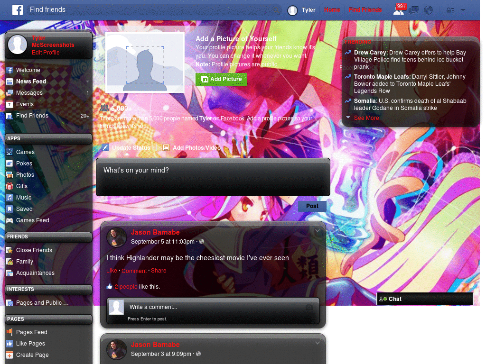Open the Games Feed controller icon

click(x=9, y=220)
